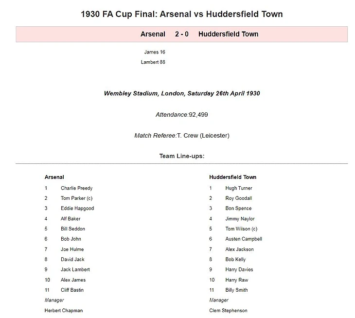The height and width of the screenshot is (318, 355).
Task: Click the 2 - 0 score in the banner
Action: pos(182,34)
